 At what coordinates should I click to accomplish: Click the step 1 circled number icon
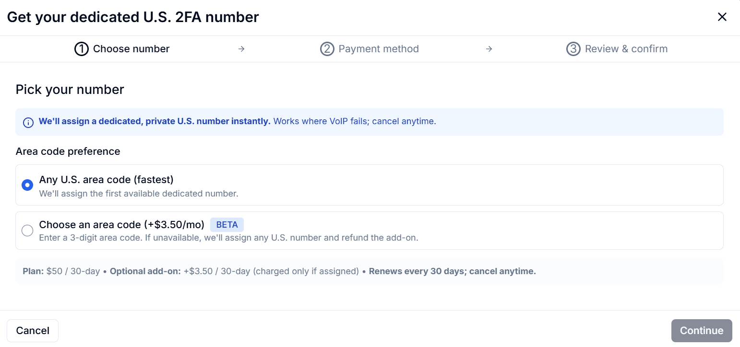(82, 48)
